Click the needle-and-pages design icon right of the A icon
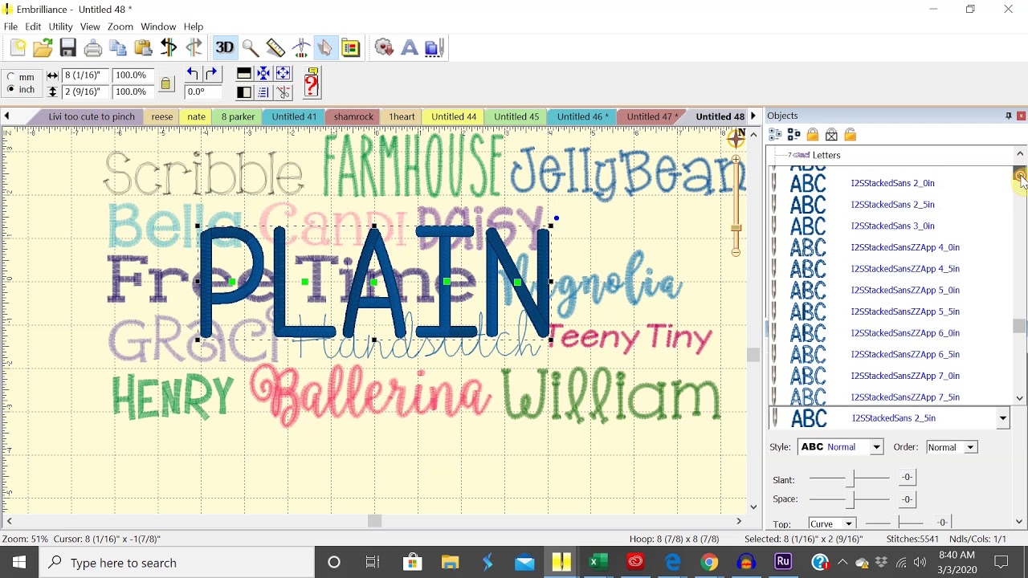 tap(434, 48)
